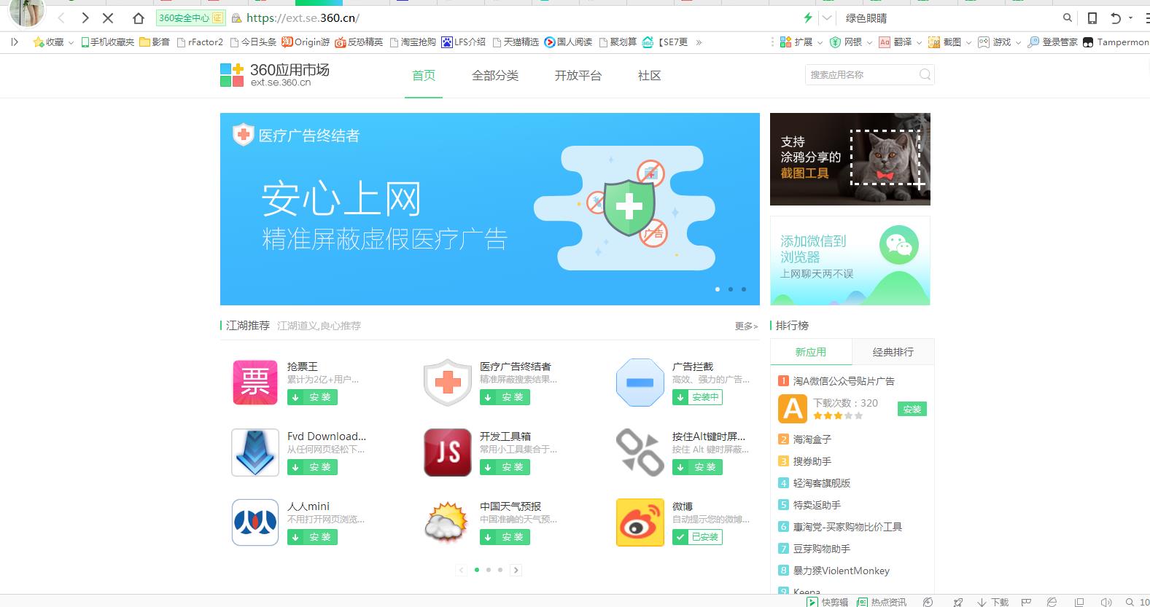Click the 微博 Weibo app icon

click(x=640, y=522)
